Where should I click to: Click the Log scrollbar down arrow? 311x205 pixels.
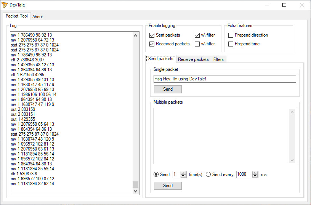[135, 191]
